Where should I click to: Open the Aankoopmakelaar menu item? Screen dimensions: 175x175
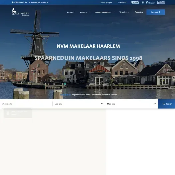(103, 12)
